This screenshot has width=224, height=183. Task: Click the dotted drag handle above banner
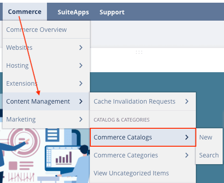pyautogui.click(x=139, y=52)
